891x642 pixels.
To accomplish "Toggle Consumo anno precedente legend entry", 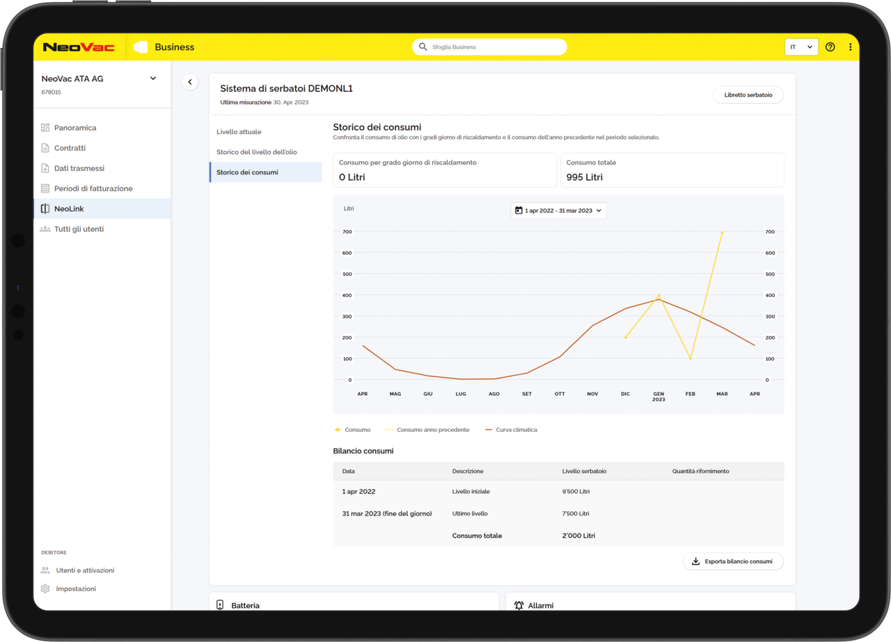I will click(427, 430).
